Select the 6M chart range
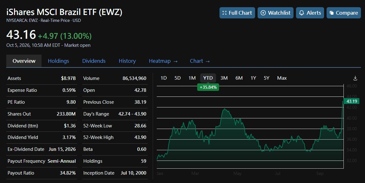The image size is (365, 183). pos(239,78)
